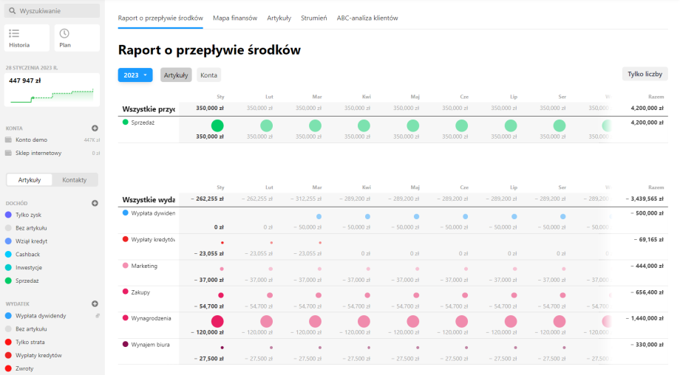Open the Plan clock icon
Image resolution: width=680 pixels, height=375 pixels.
(x=64, y=33)
